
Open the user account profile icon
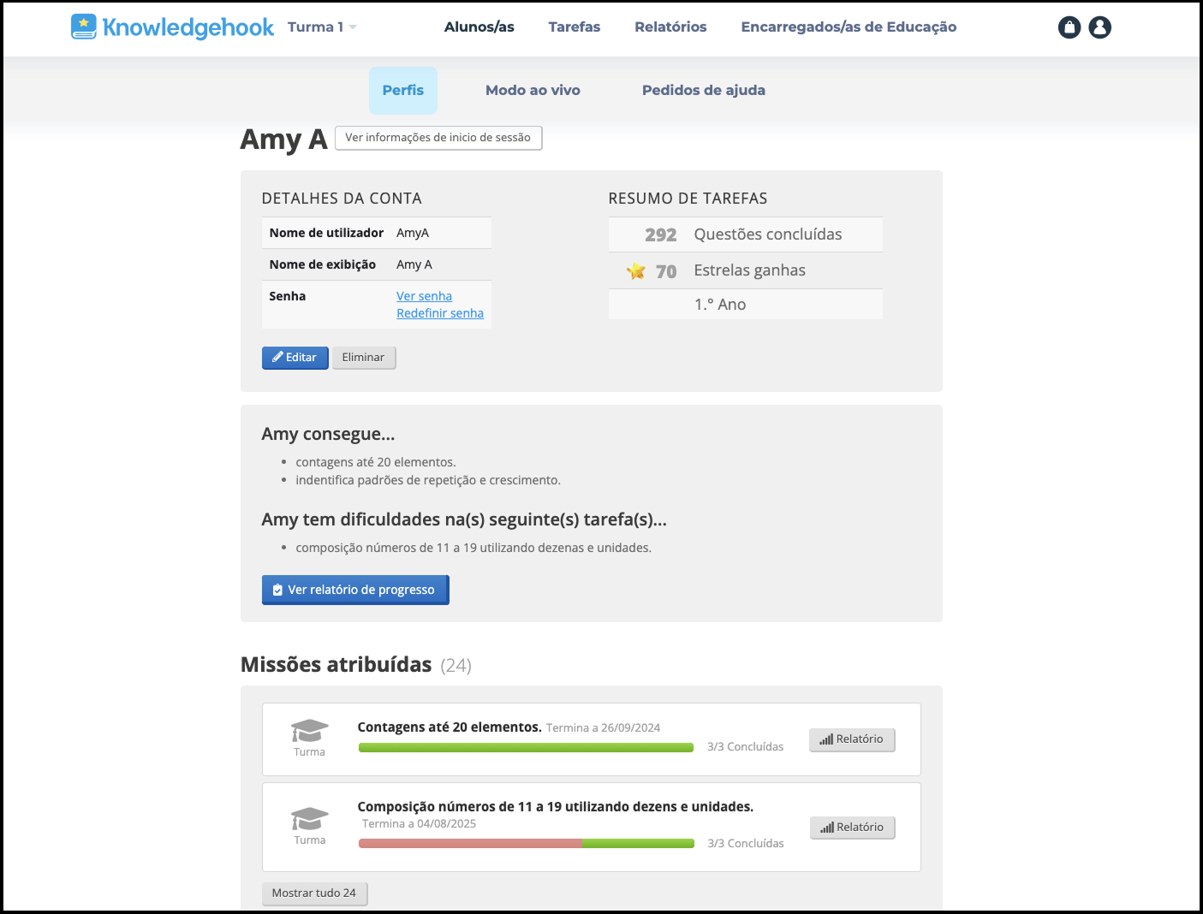pyautogui.click(x=1100, y=27)
